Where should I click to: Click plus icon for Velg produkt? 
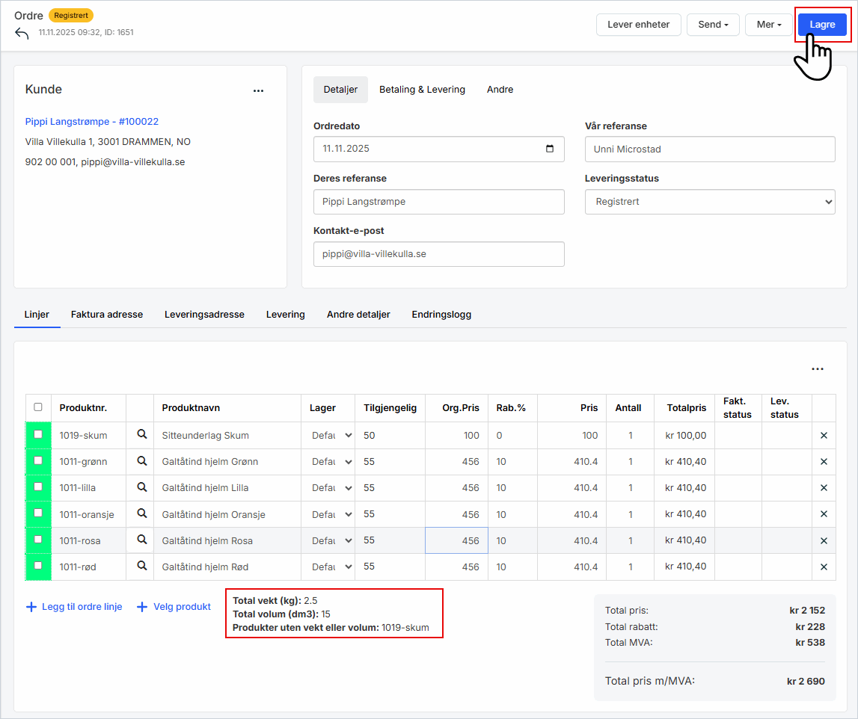click(142, 607)
